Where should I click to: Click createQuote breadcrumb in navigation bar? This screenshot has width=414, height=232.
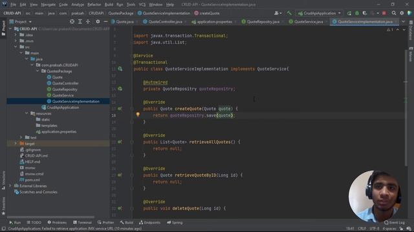207,13
